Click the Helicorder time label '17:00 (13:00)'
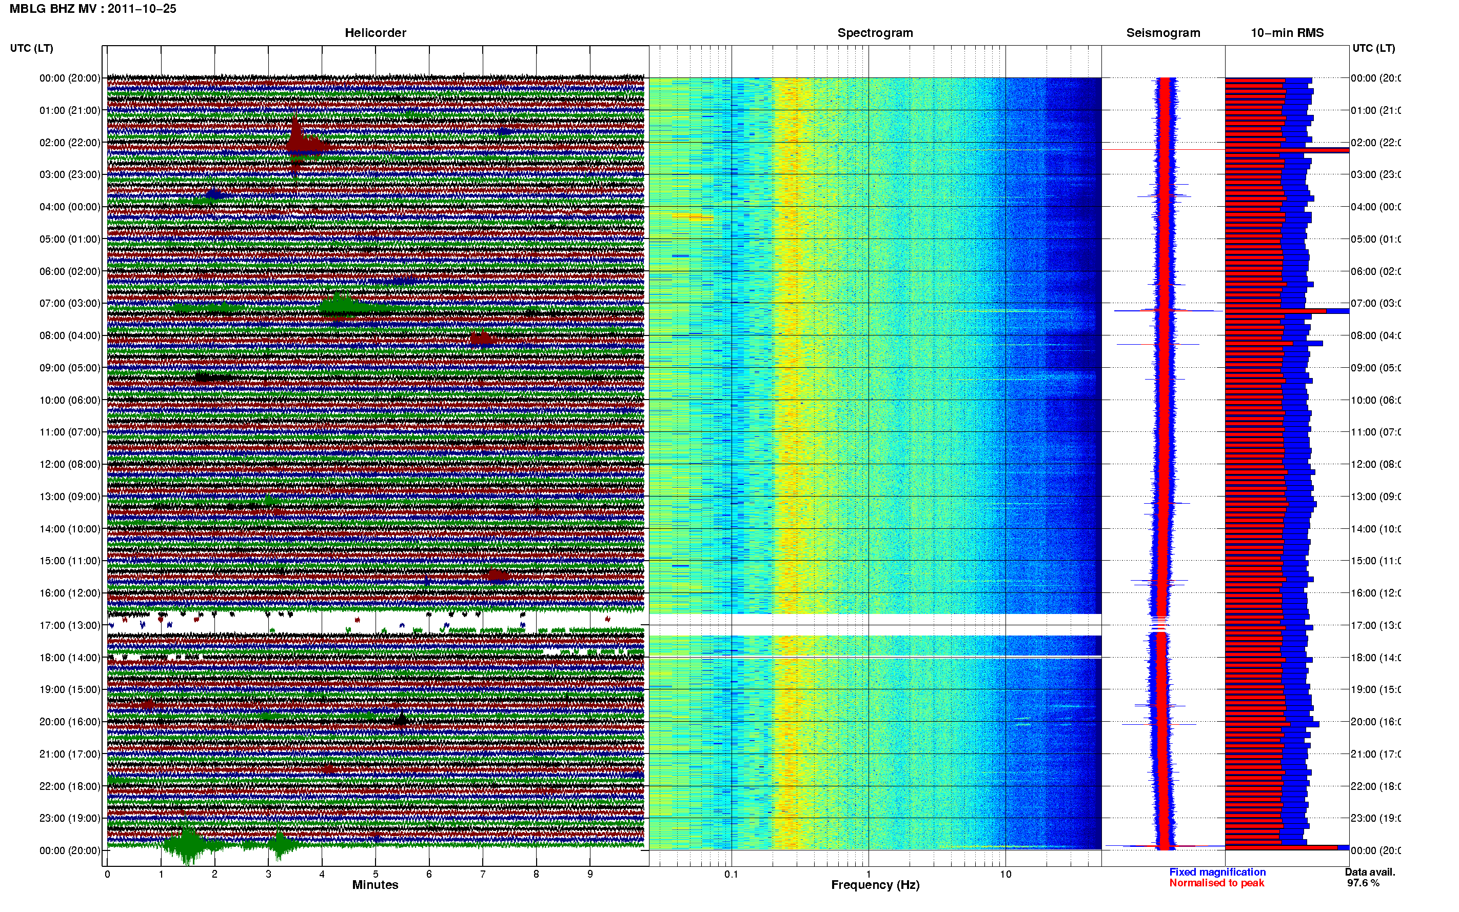Screen dimensions: 1459x912 pyautogui.click(x=70, y=625)
